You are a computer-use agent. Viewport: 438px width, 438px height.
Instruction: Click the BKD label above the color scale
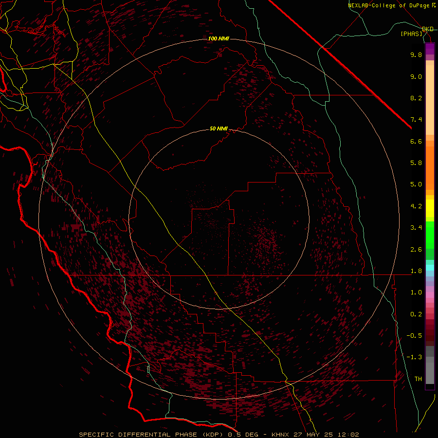[428, 29]
